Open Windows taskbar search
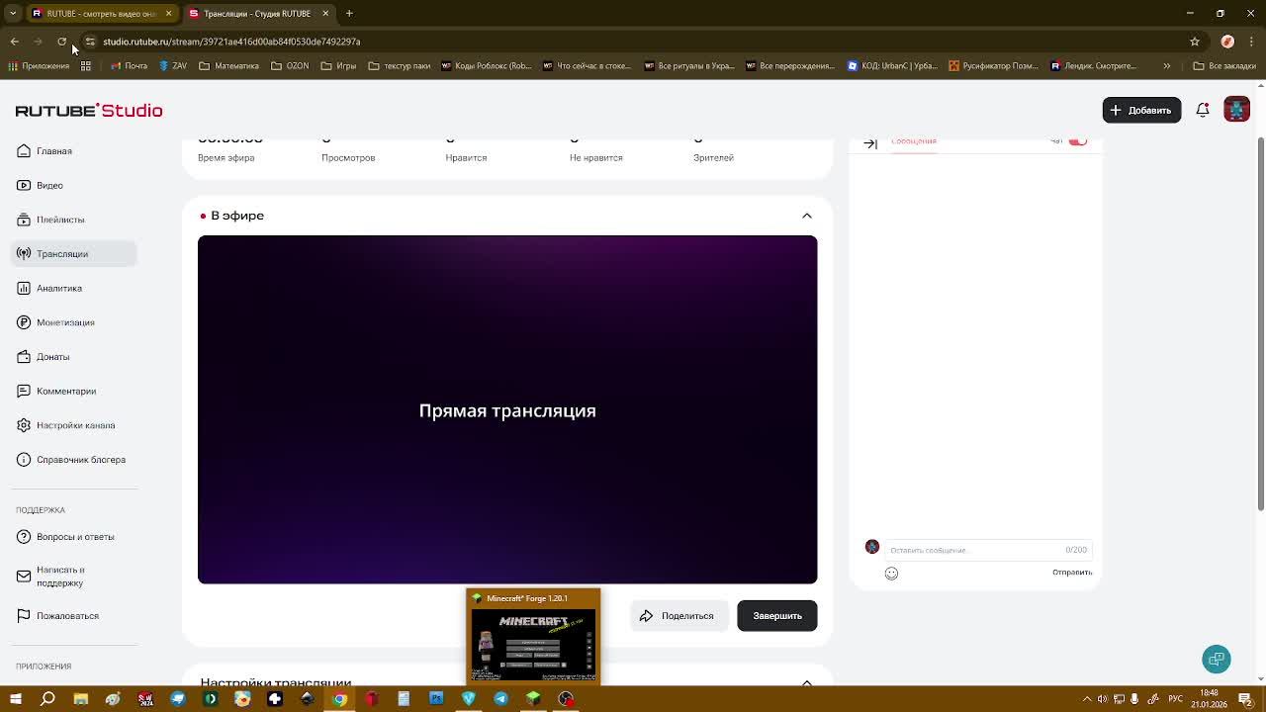Screen dimensions: 1266x712 (47, 699)
